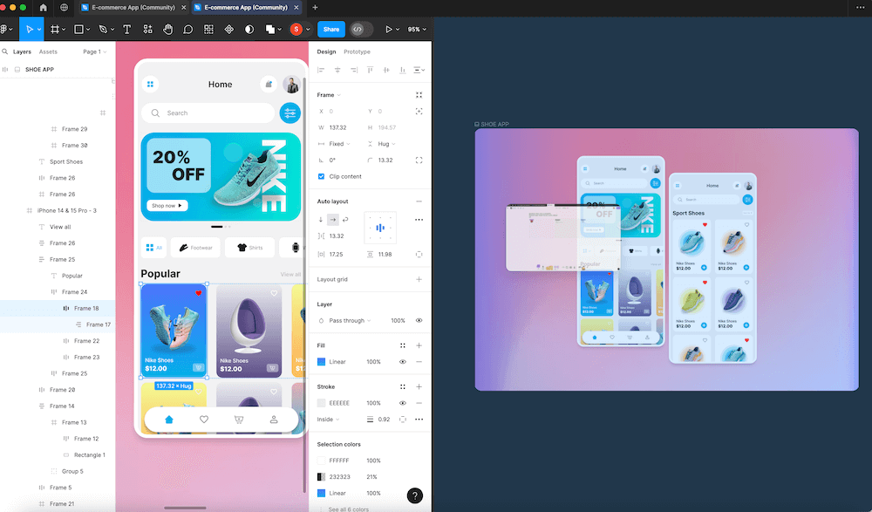Open the Comment tool
Viewport: 872px width, 512px height.
point(188,29)
